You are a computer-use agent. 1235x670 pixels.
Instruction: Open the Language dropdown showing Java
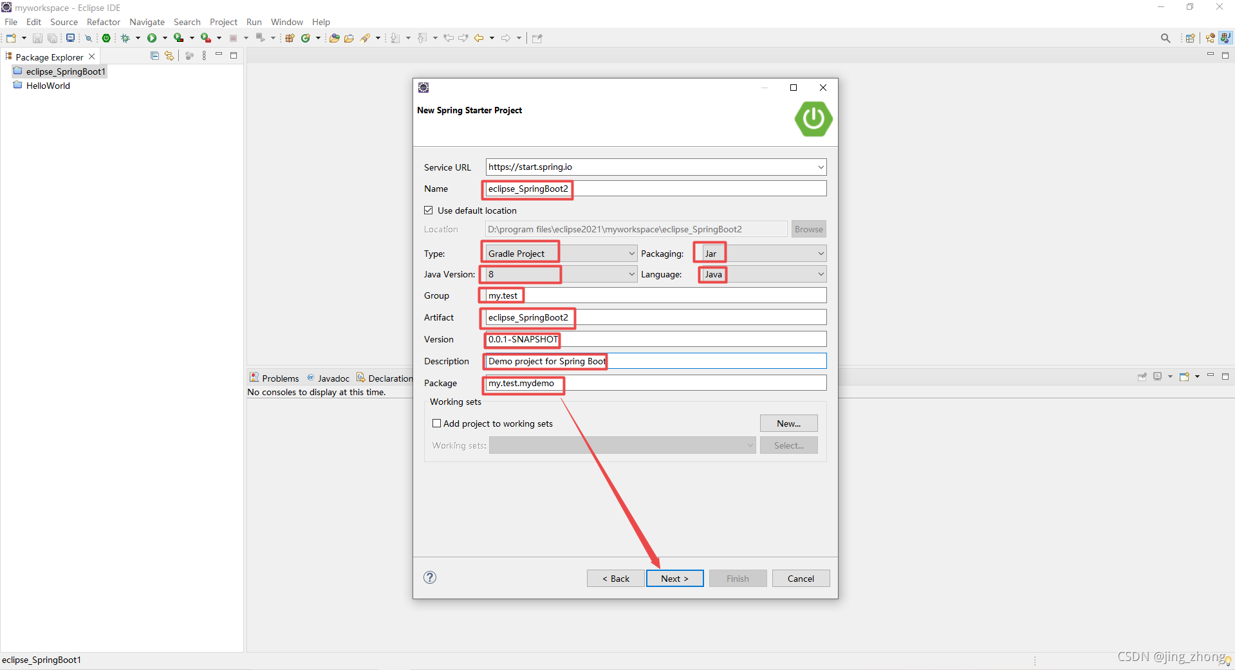(821, 274)
